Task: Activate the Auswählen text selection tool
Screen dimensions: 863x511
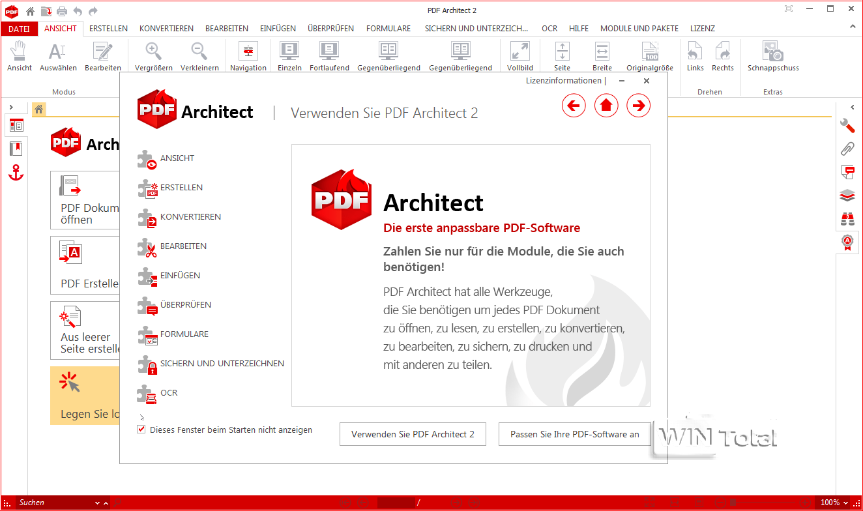Action: point(58,56)
